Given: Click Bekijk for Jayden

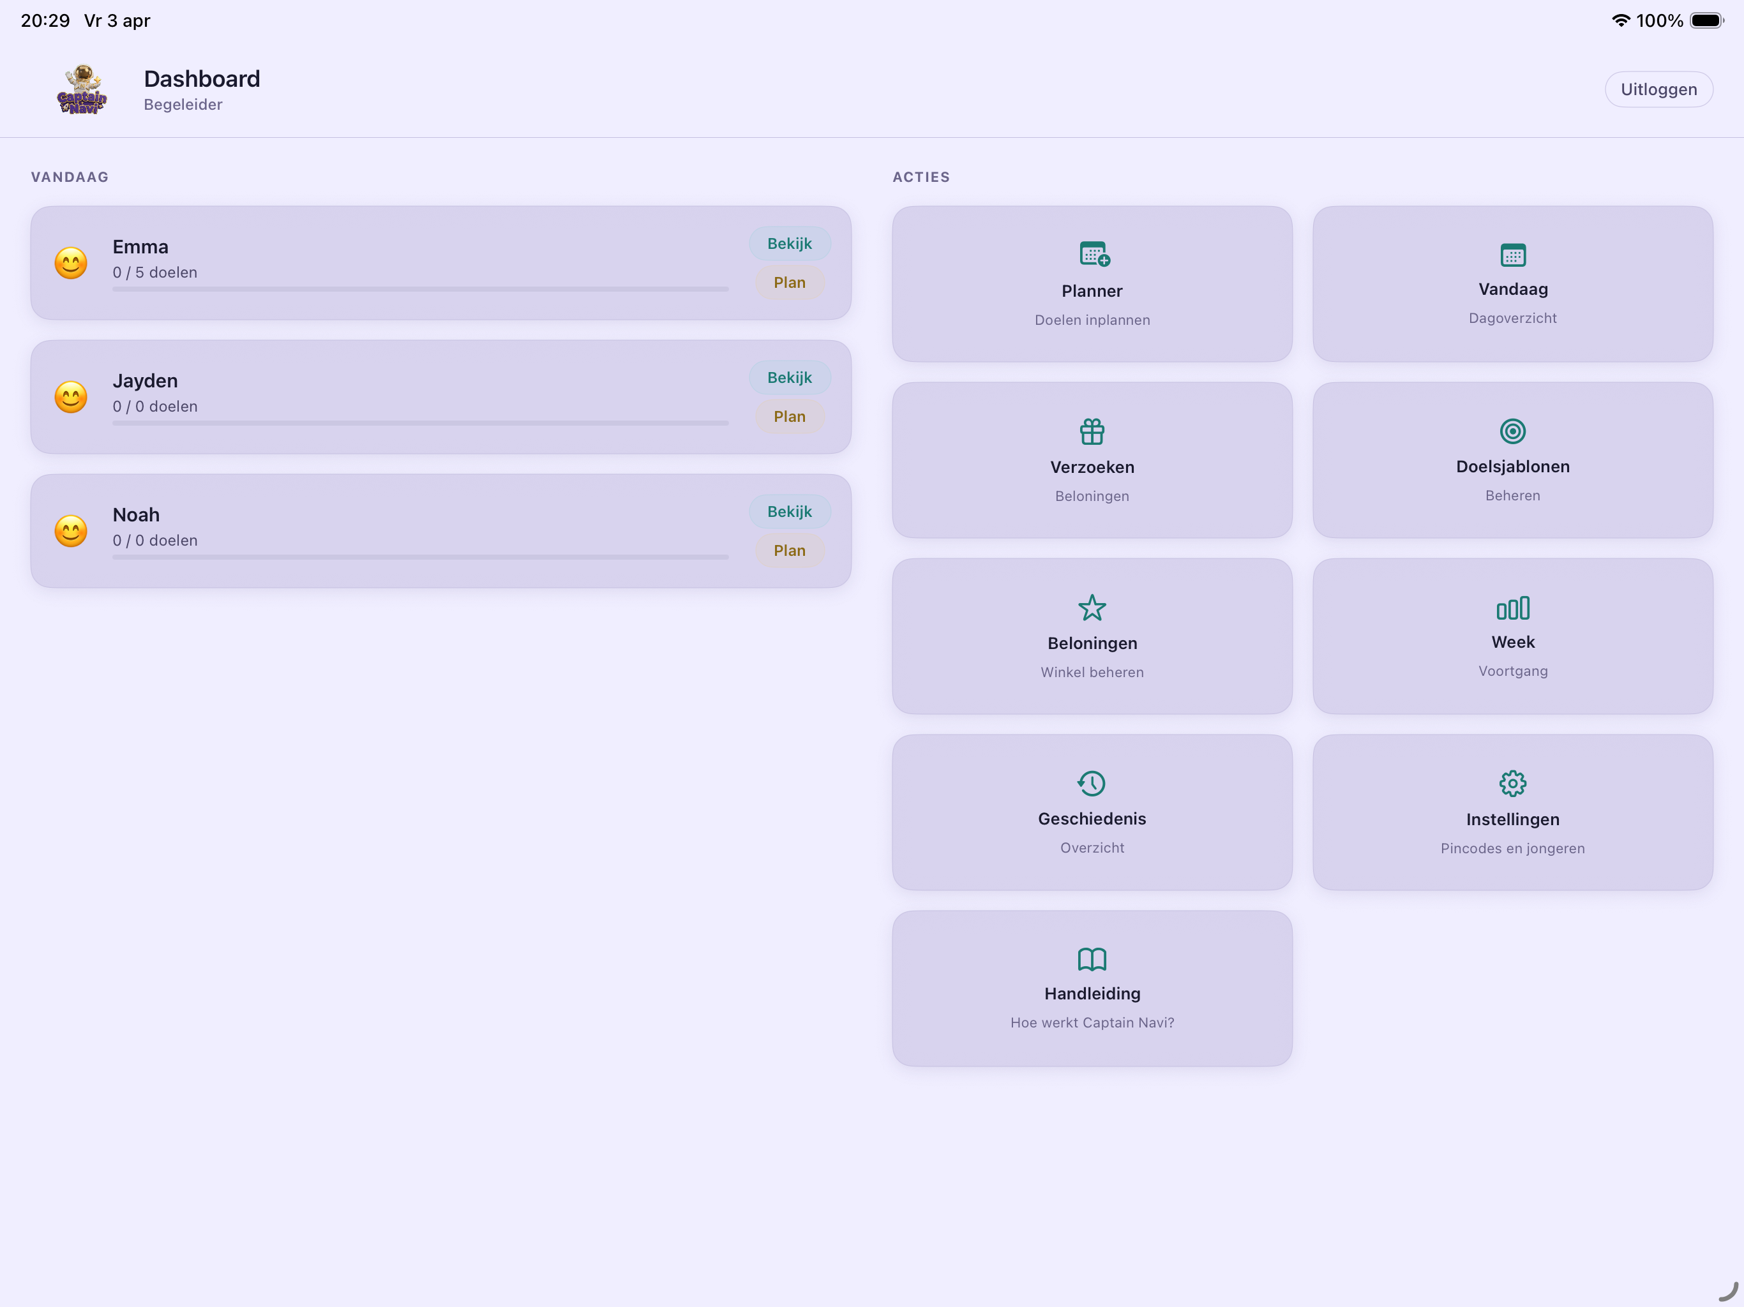Looking at the screenshot, I should [789, 378].
